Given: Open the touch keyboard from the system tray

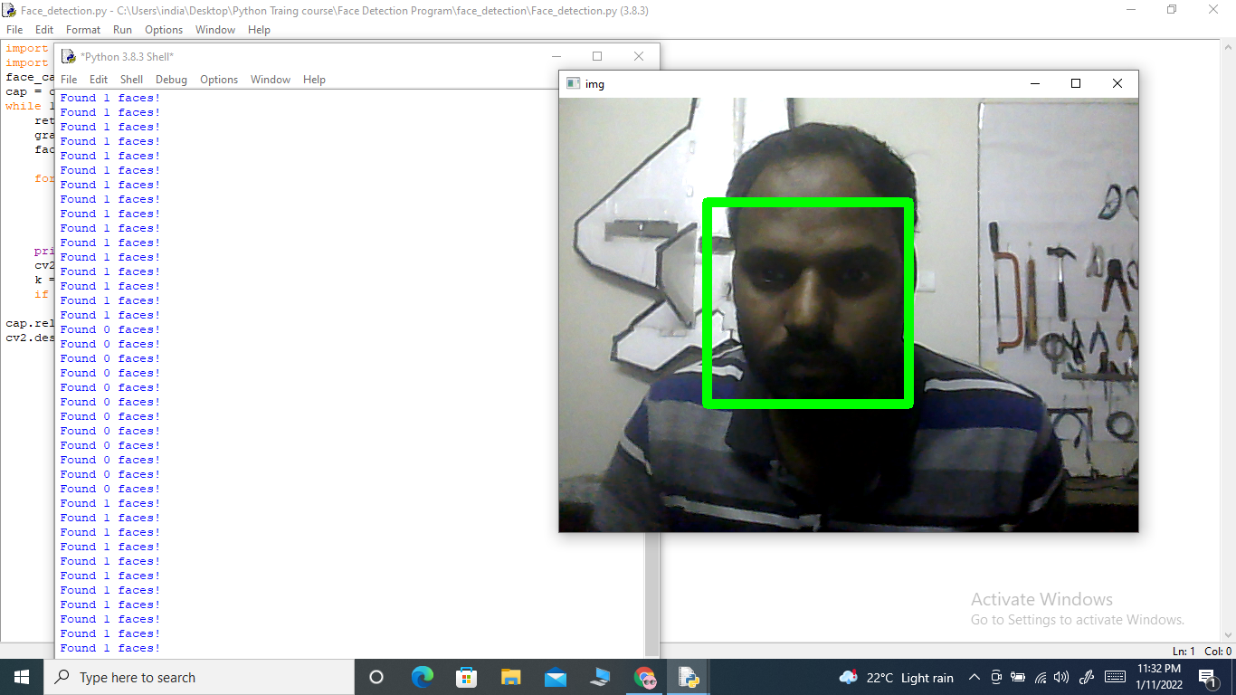Looking at the screenshot, I should click(1114, 677).
